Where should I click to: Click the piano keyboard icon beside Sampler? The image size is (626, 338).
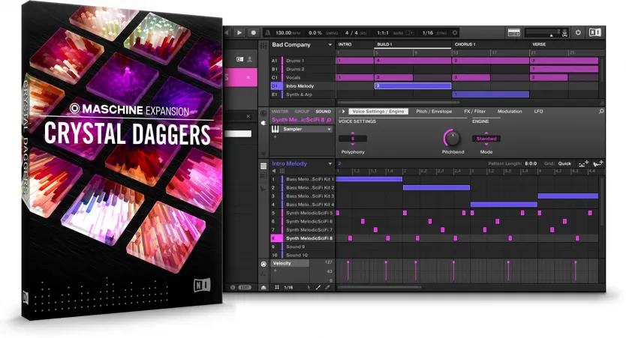275,129
